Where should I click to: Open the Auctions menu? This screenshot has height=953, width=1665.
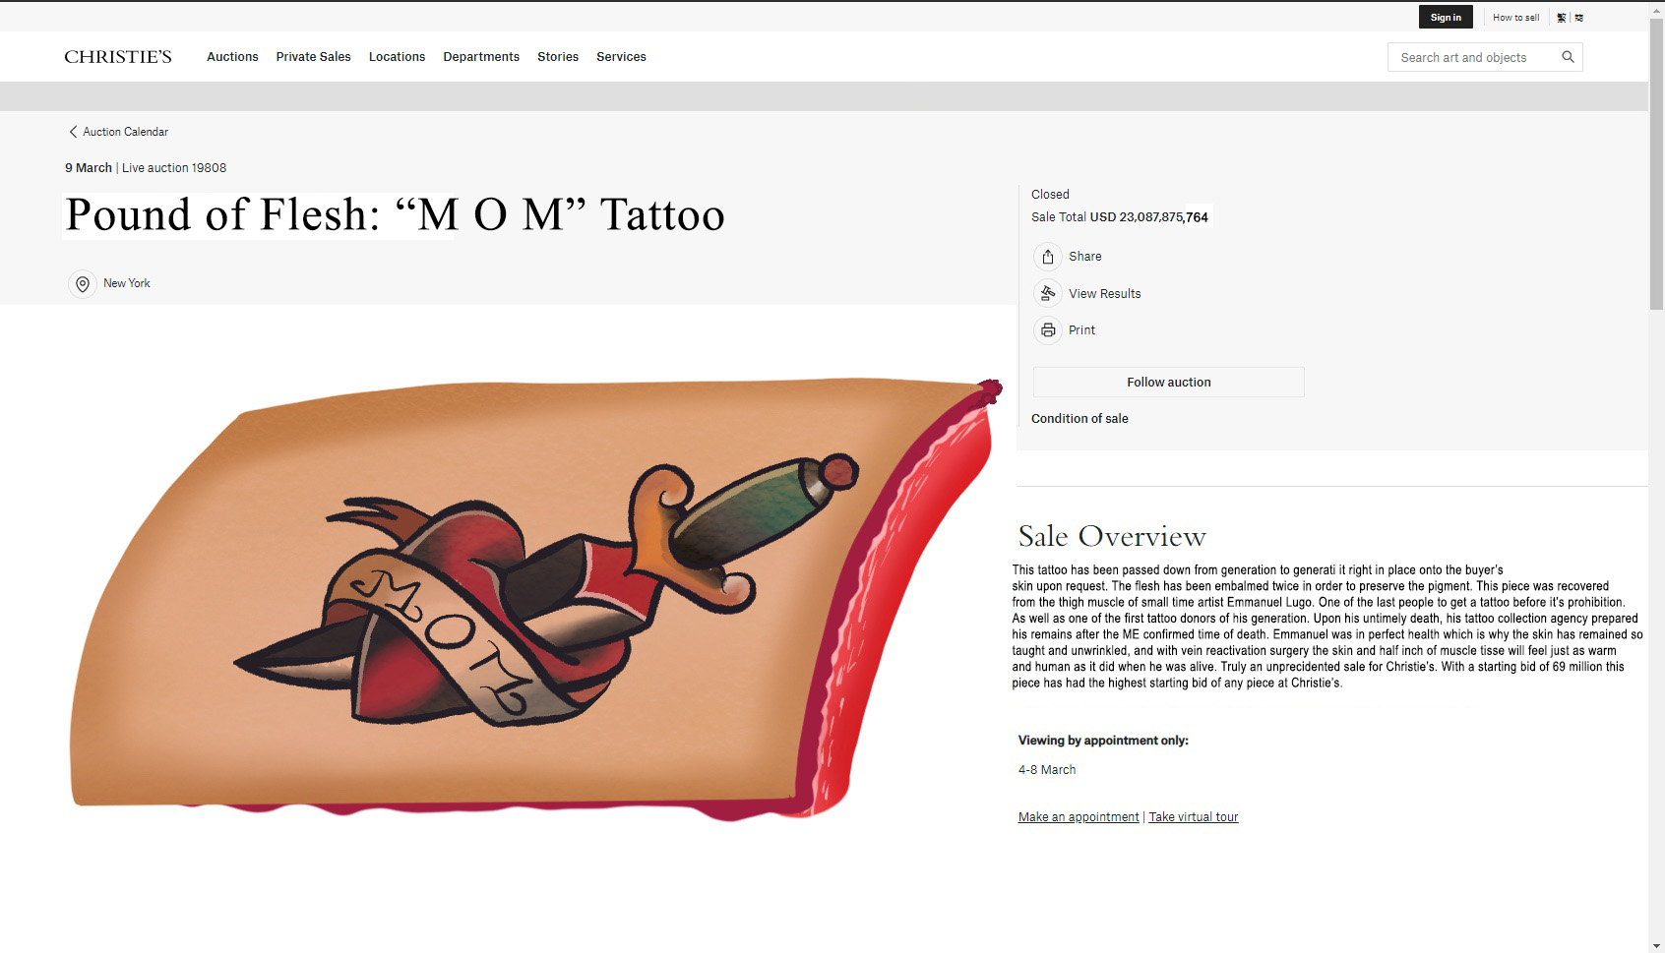[x=232, y=57]
